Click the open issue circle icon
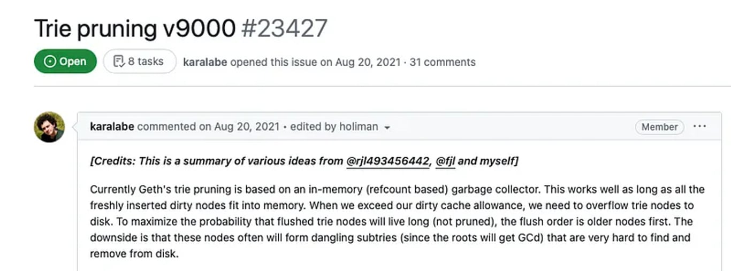The width and height of the screenshot is (731, 271). click(50, 61)
